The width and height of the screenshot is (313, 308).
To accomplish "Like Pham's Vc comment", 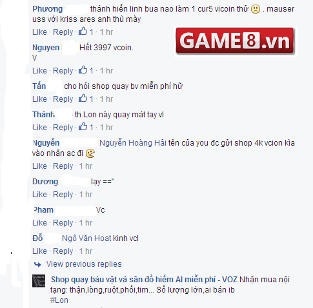I will (39, 223).
